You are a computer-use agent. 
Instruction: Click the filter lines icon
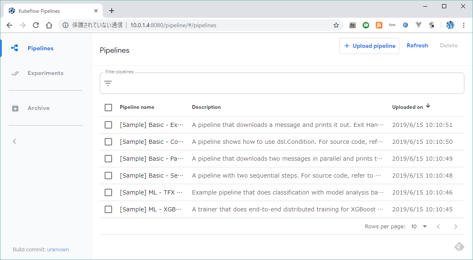[x=108, y=83]
